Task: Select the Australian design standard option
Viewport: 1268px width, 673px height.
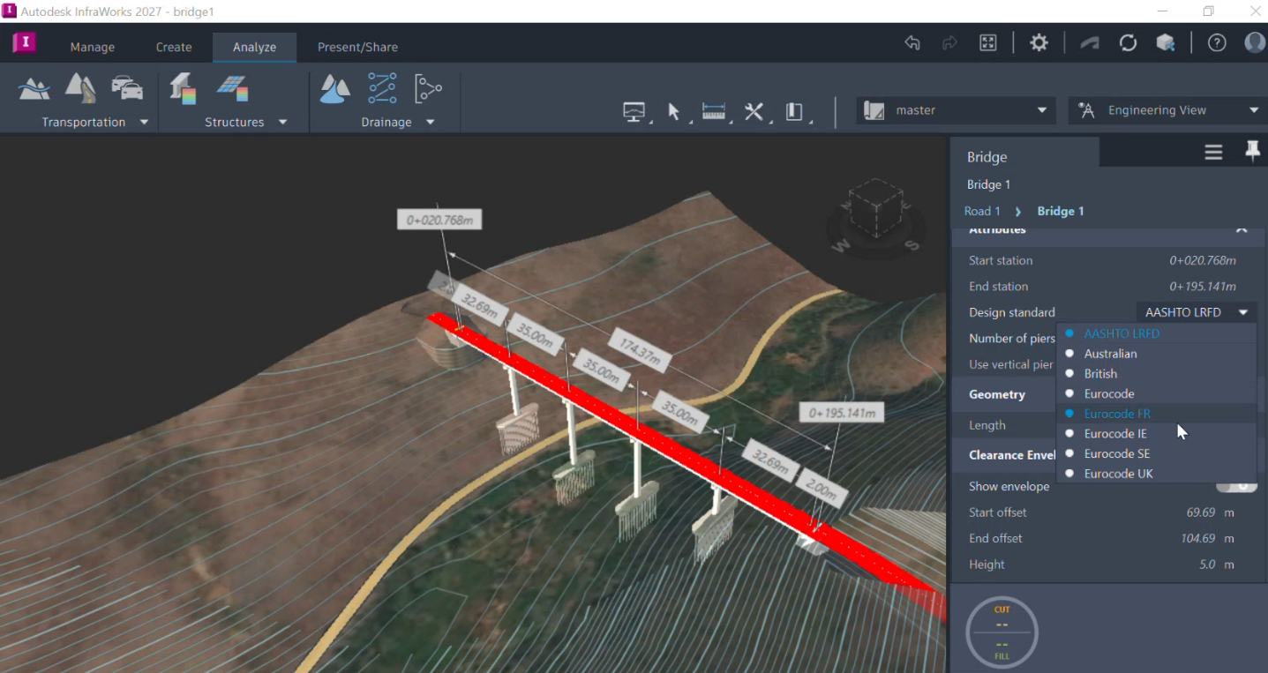Action: 1156,354
